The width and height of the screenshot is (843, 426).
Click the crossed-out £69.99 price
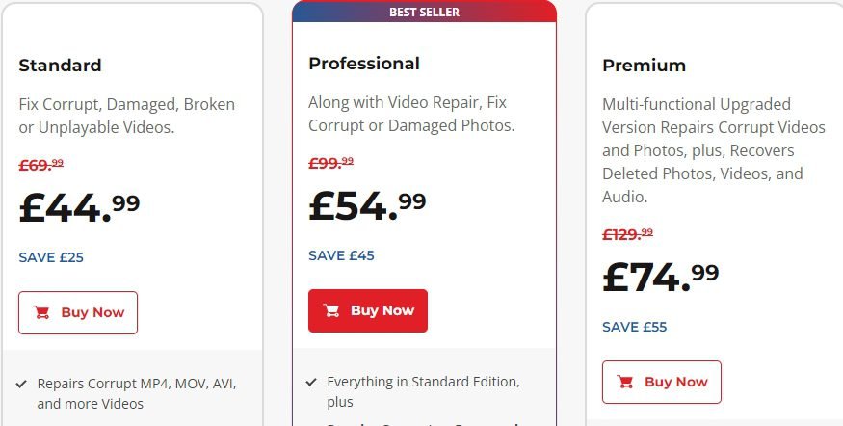(x=40, y=165)
